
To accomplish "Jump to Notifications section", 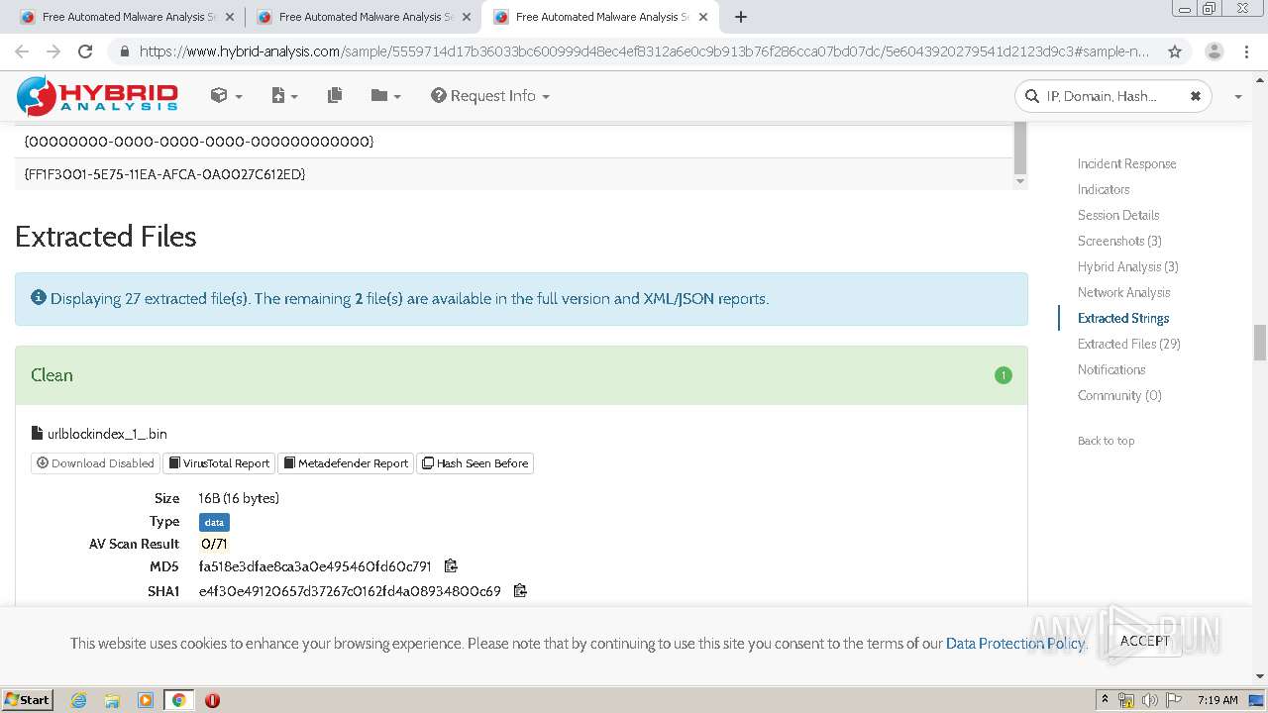I will click(1111, 369).
